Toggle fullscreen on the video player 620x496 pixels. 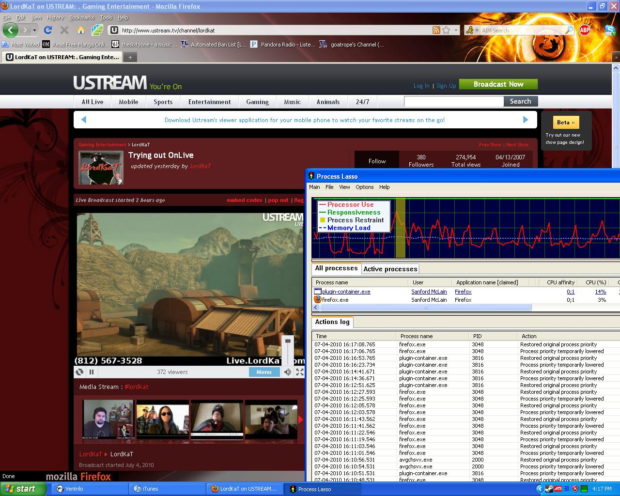coord(300,372)
